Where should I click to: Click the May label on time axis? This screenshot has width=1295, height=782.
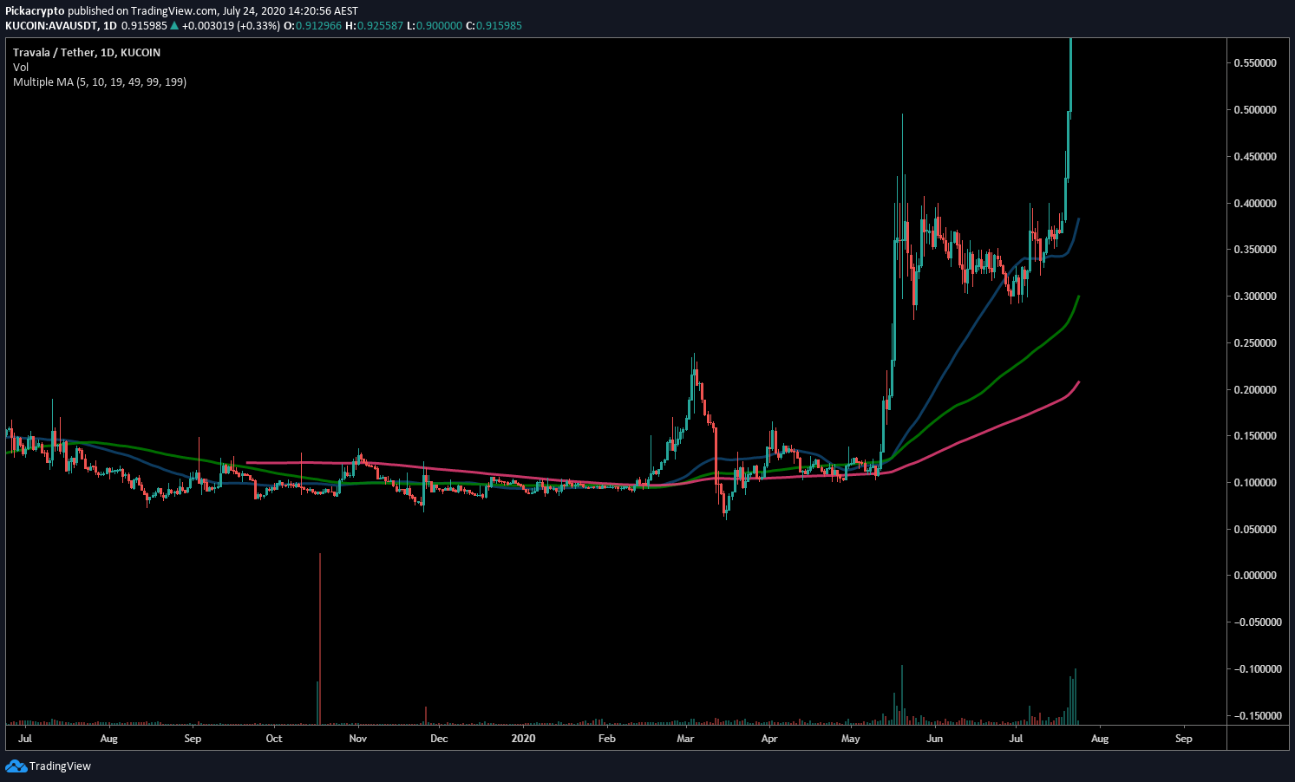851,739
